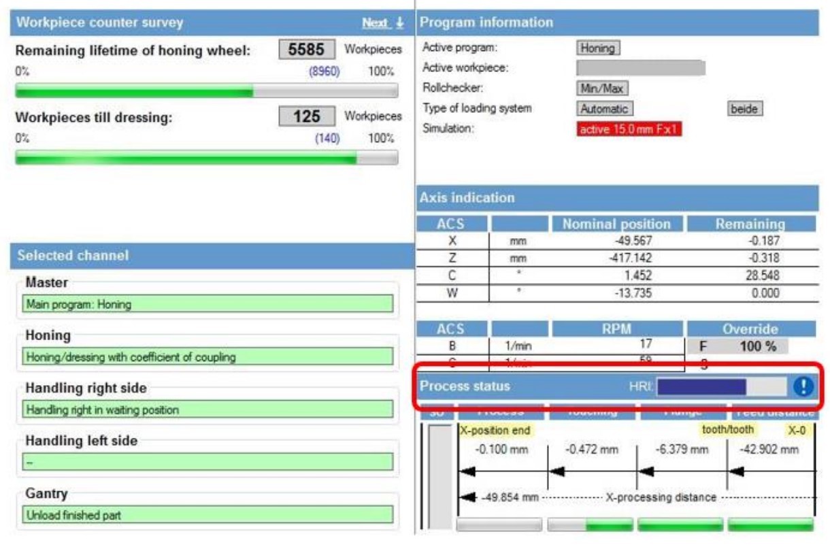Toggle the Automatic loading system button
This screenshot has height=551, width=830.
[x=604, y=109]
